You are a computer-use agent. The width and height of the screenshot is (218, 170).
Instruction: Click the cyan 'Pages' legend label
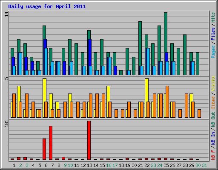click(x=213, y=52)
